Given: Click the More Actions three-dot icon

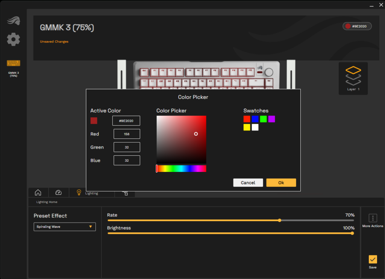Looking at the screenshot, I should (x=373, y=218).
